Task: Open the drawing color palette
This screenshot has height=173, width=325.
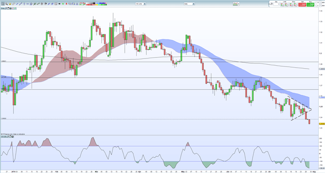Action: coord(97,4)
